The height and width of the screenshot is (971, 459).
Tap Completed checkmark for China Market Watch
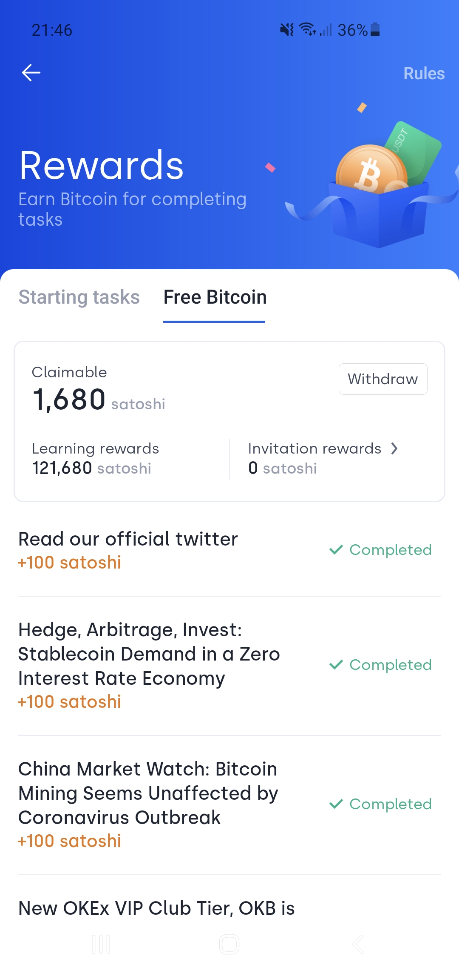tap(336, 804)
